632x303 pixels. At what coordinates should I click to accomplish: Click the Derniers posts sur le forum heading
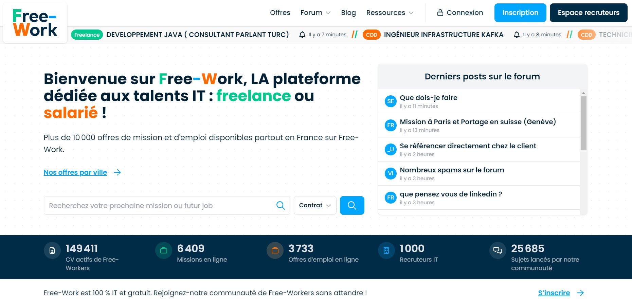pyautogui.click(x=482, y=76)
